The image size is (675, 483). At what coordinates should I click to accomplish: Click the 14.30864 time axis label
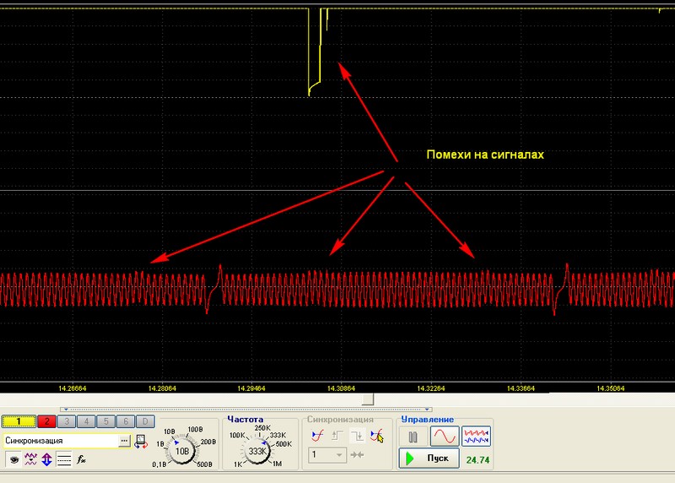pos(341,388)
